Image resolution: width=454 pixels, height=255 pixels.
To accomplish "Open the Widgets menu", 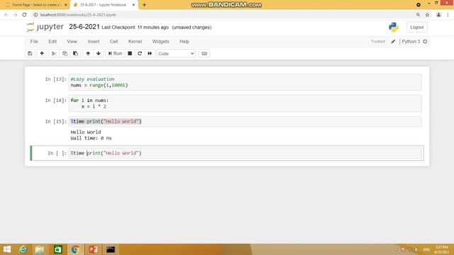I will click(x=161, y=42).
